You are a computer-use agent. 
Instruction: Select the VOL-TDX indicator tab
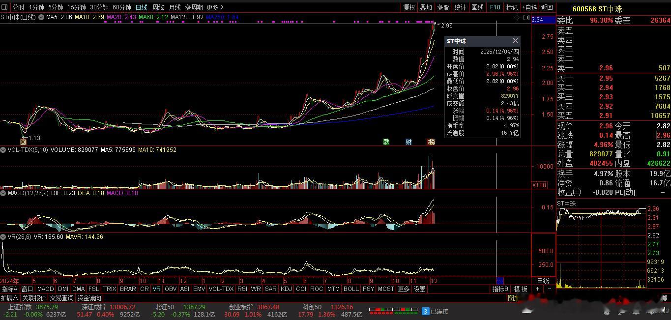click(x=221, y=289)
